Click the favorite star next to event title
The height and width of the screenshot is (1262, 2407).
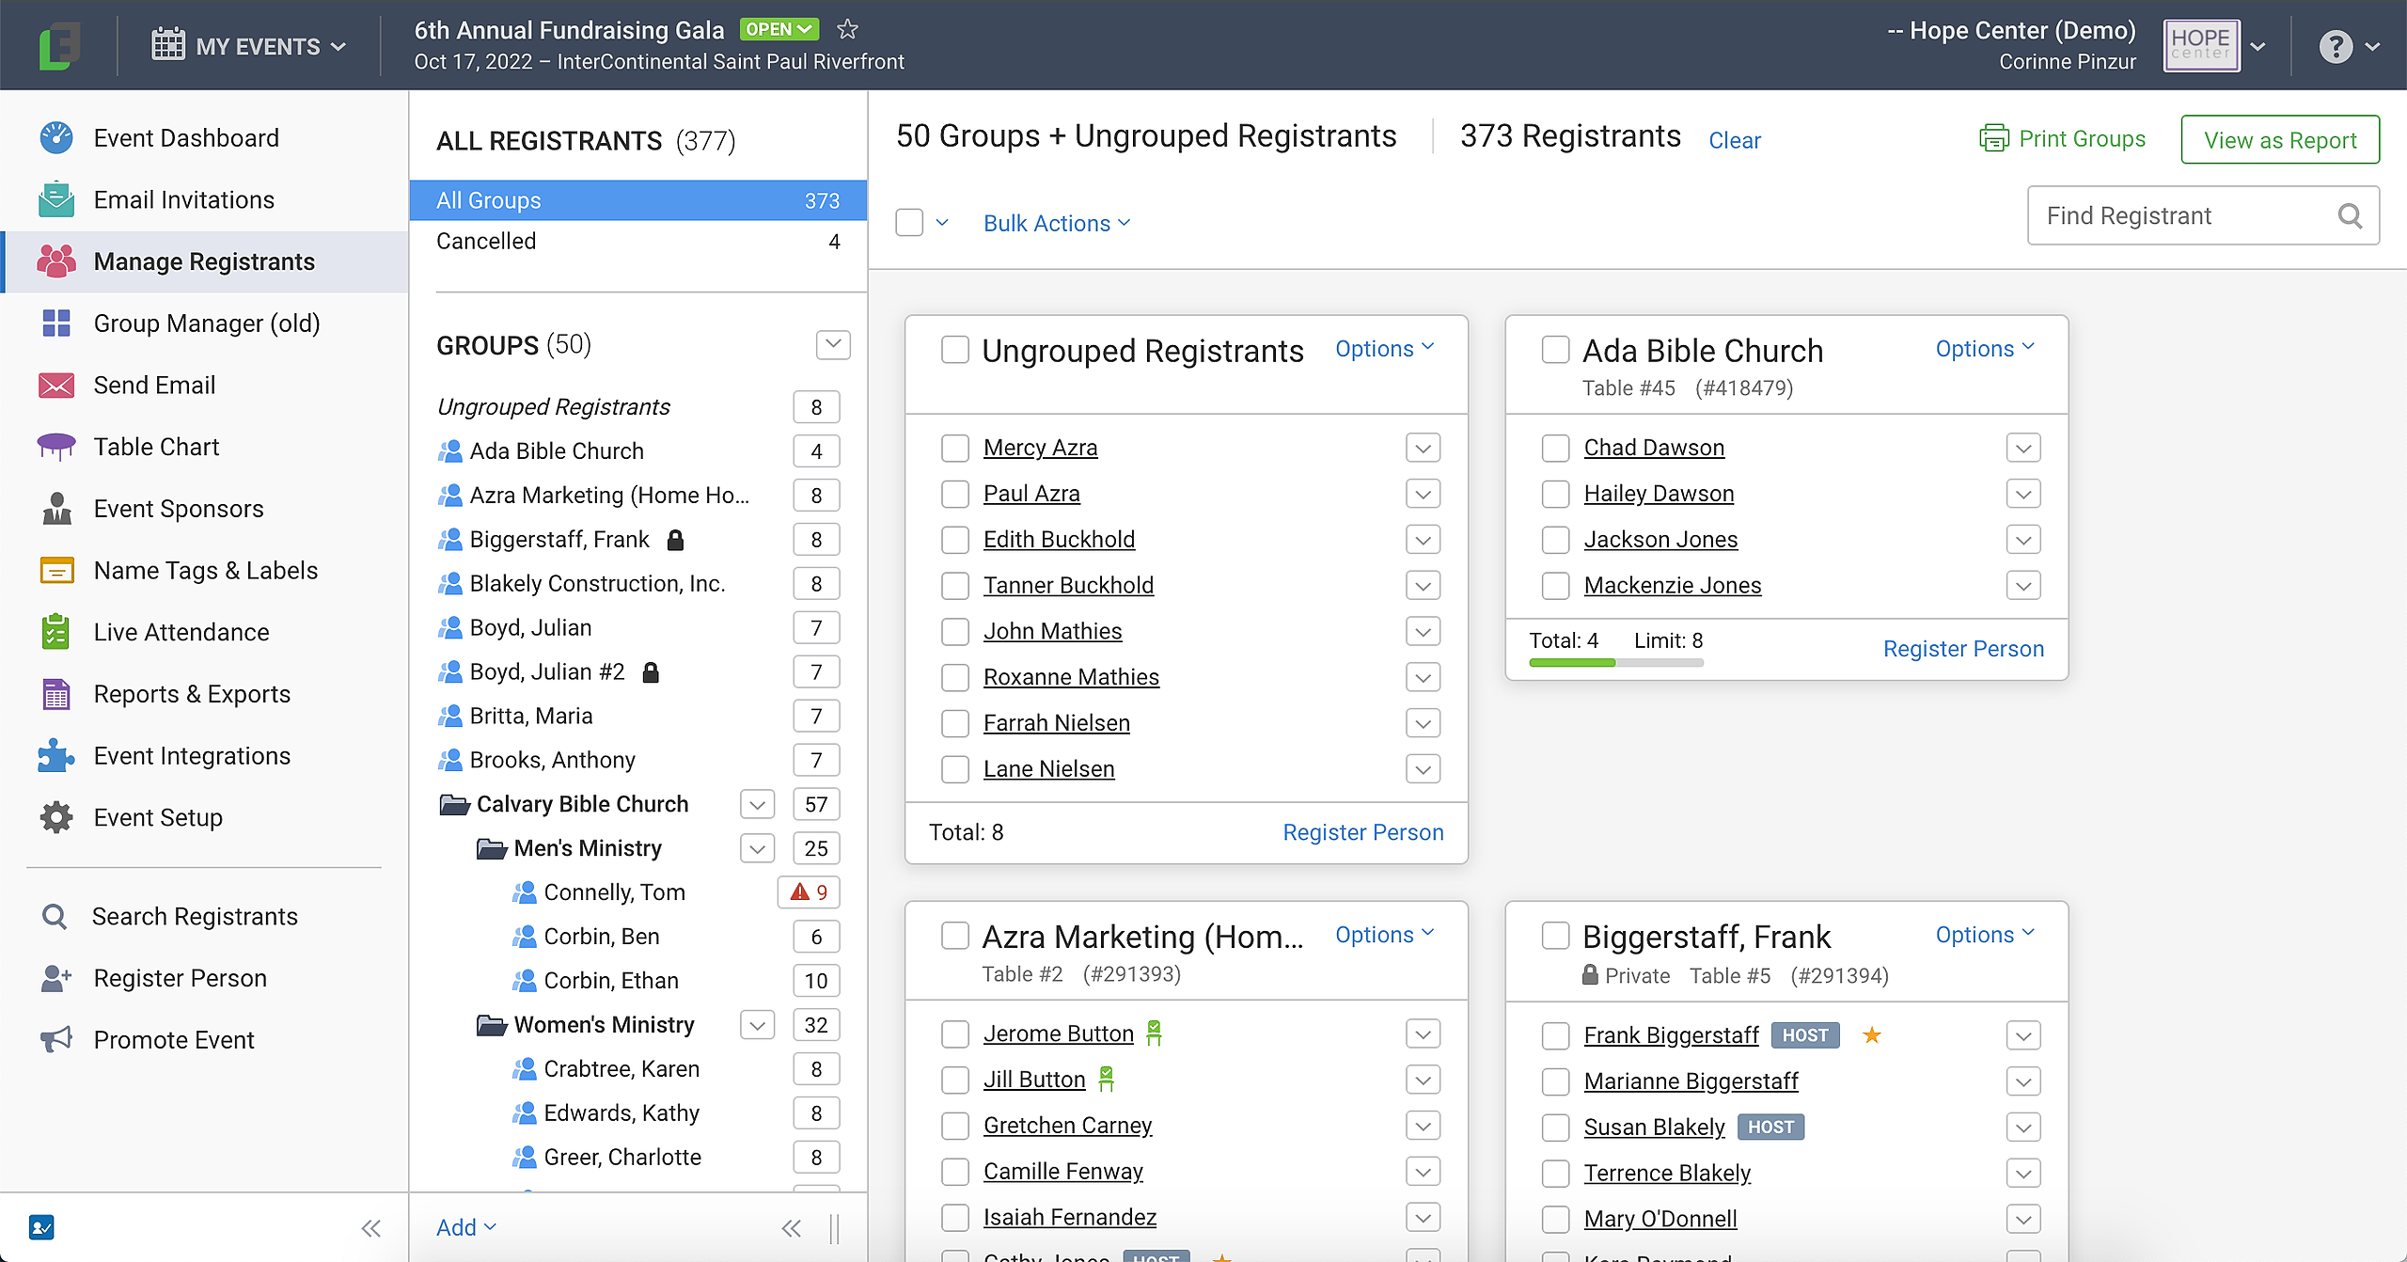847,29
